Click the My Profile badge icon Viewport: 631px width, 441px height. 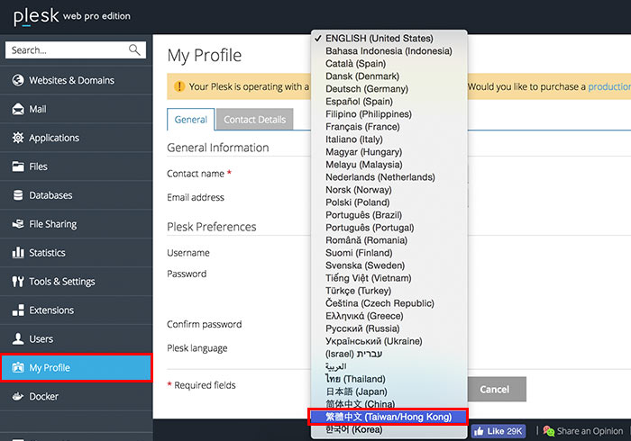point(18,367)
